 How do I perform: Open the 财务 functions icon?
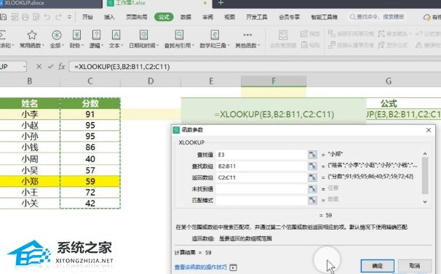coord(76,35)
